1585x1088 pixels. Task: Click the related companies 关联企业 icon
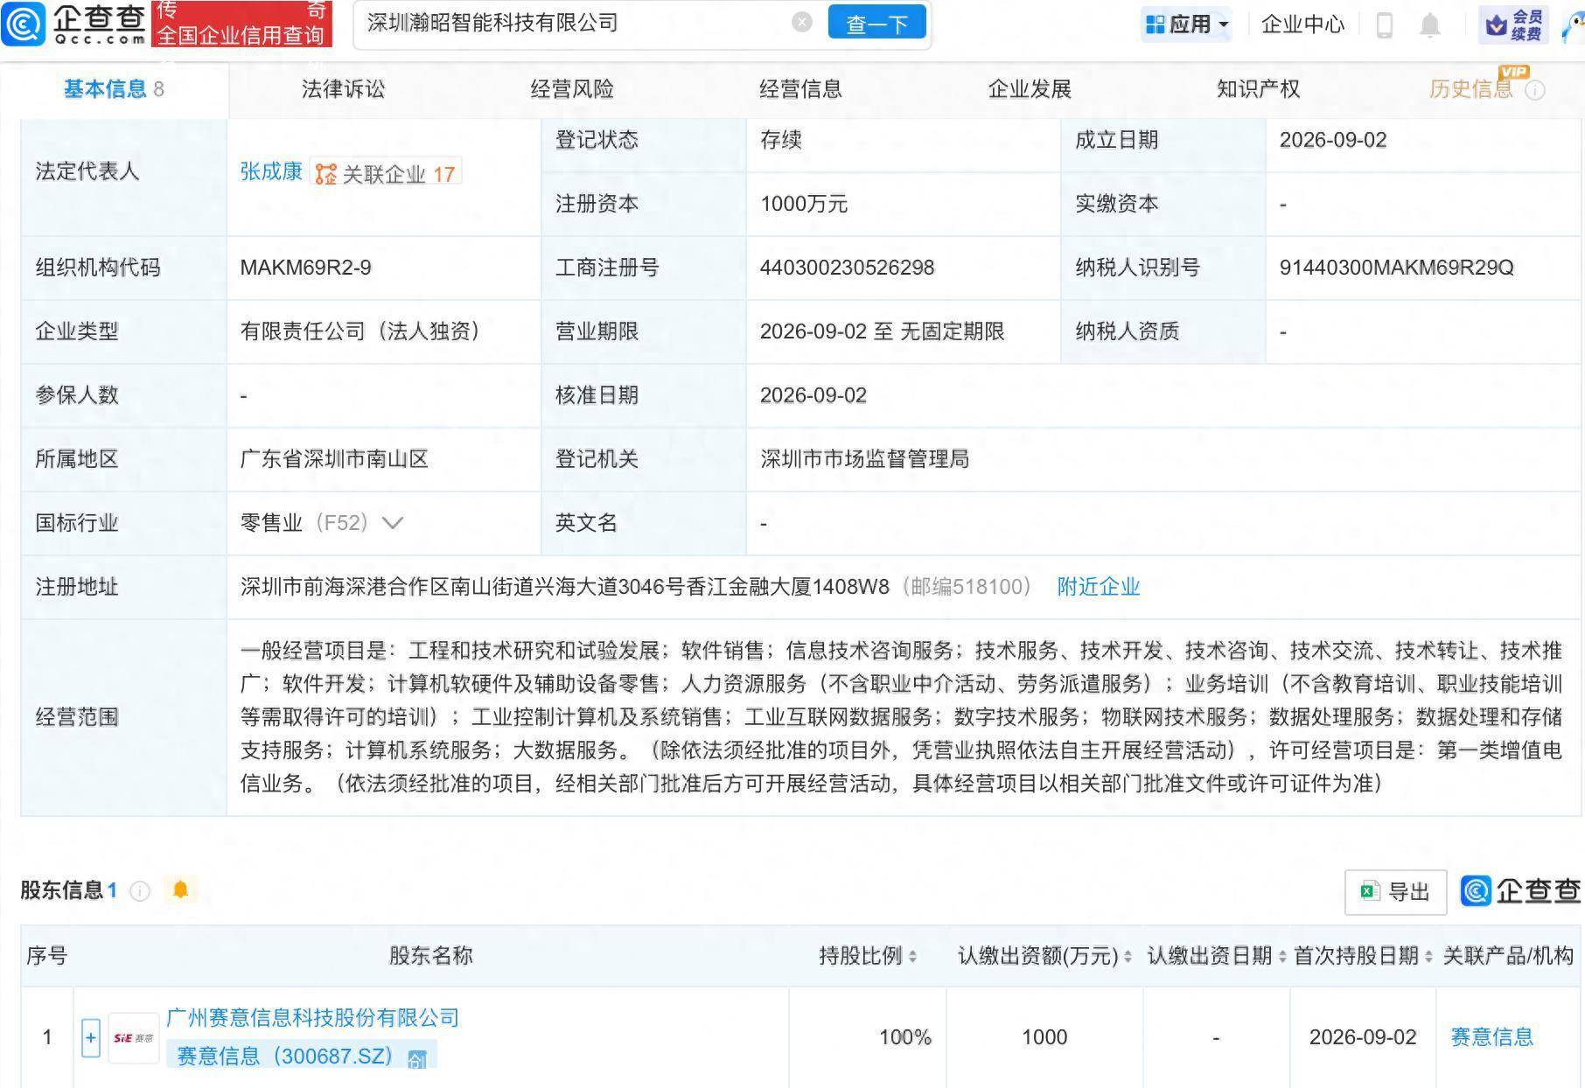[326, 174]
